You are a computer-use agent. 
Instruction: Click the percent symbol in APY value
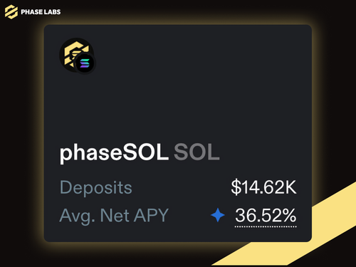click(289, 215)
